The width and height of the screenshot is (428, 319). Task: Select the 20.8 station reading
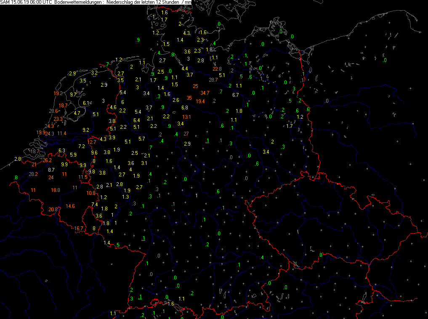pyautogui.click(x=53, y=210)
